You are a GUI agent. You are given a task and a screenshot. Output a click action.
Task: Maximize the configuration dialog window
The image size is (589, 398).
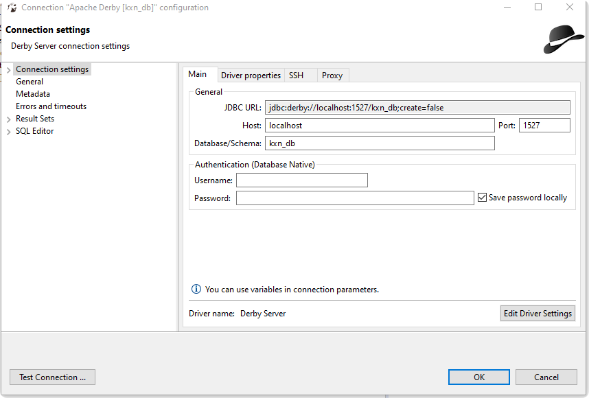coord(538,8)
